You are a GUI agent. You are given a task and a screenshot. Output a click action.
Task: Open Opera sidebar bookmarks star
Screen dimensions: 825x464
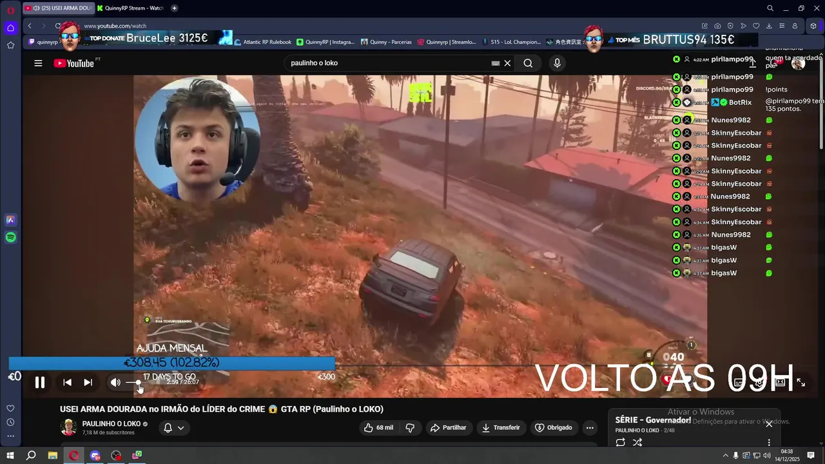tap(10, 45)
